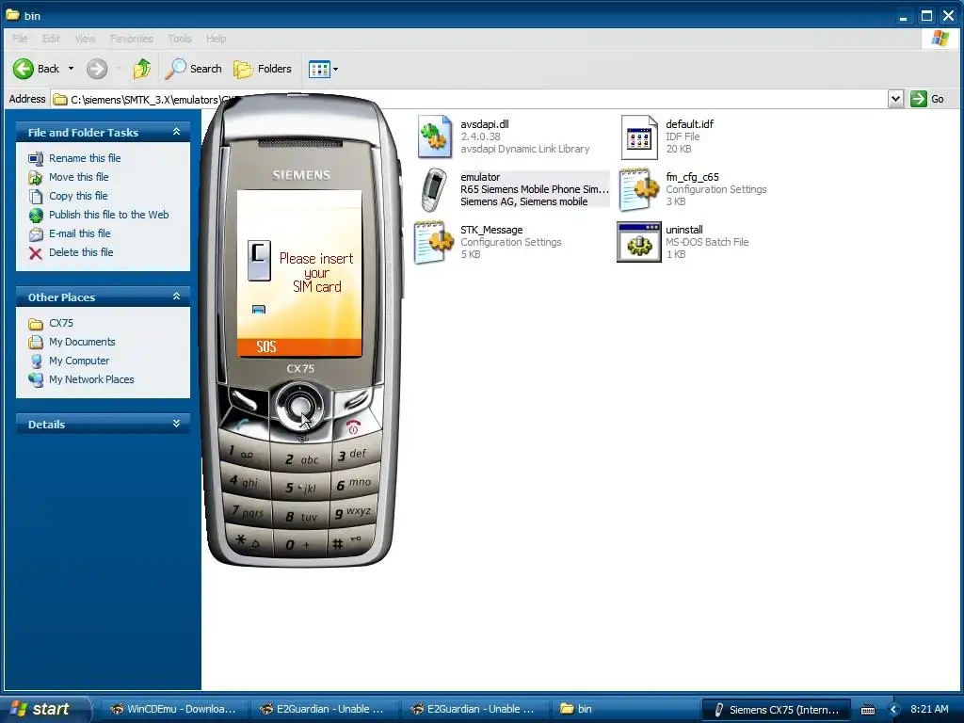Open the CX75 folder link
This screenshot has width=964, height=723.
(61, 323)
